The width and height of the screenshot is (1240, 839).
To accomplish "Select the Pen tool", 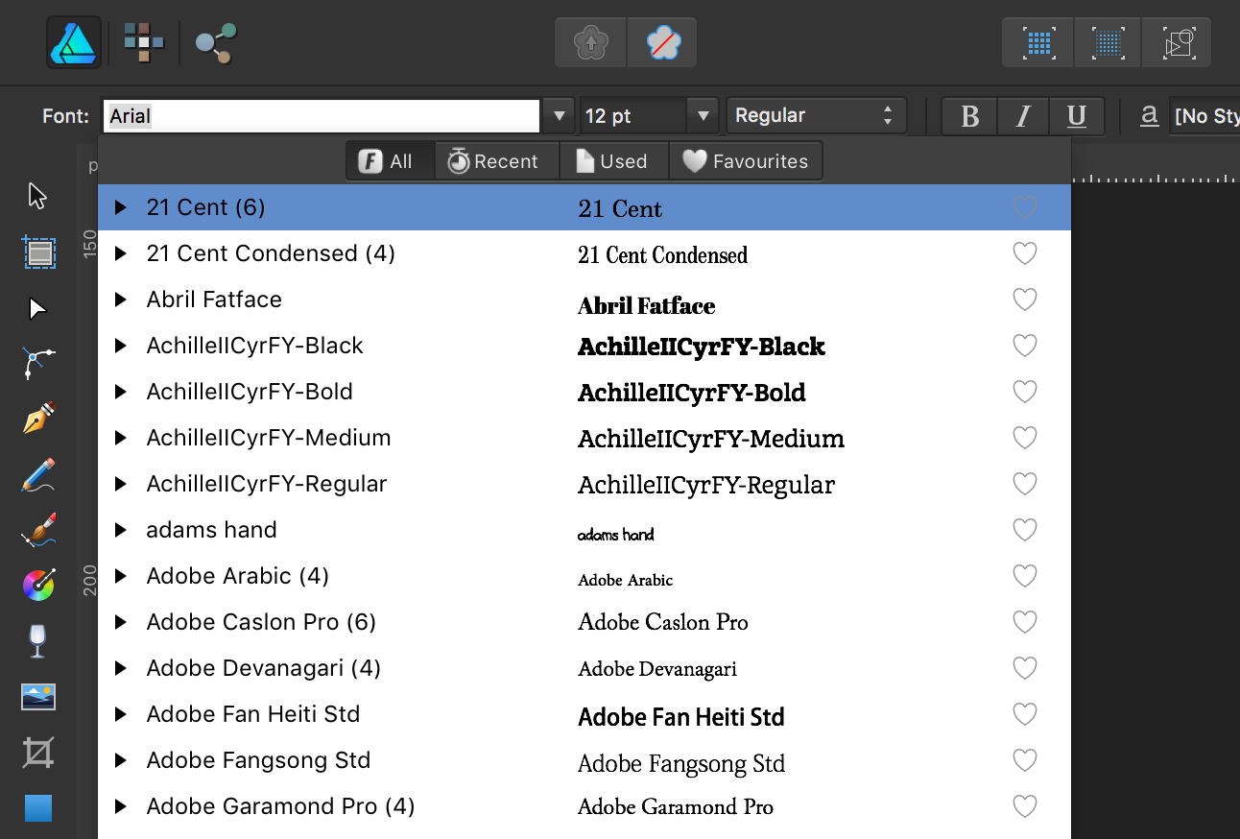I will tap(38, 419).
